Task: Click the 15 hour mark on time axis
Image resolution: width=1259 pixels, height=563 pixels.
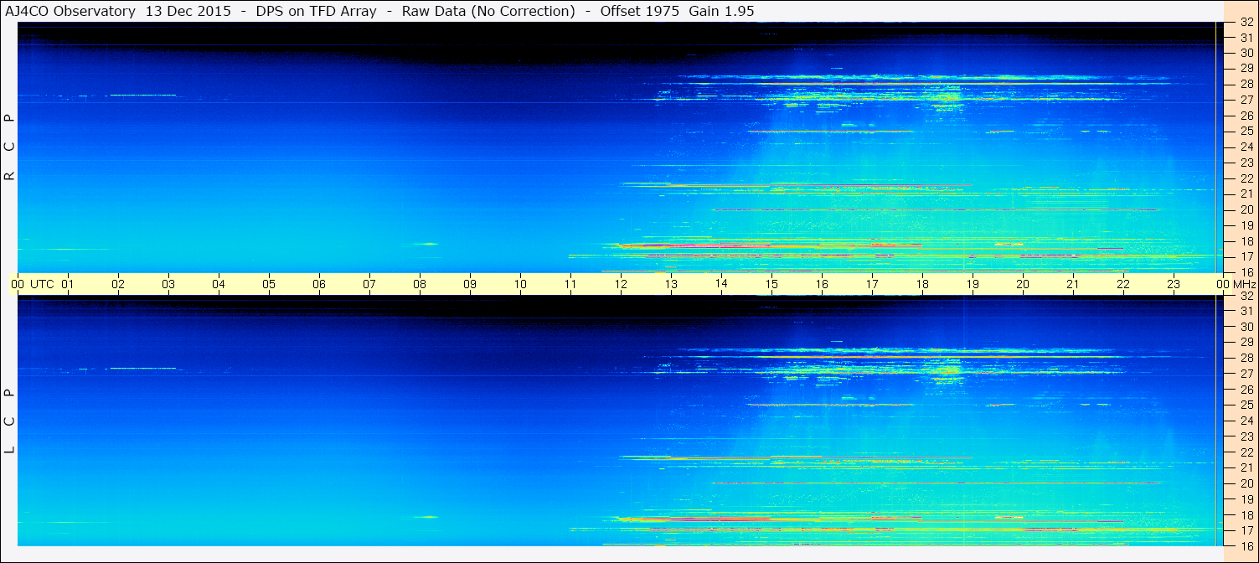Action: pyautogui.click(x=771, y=284)
